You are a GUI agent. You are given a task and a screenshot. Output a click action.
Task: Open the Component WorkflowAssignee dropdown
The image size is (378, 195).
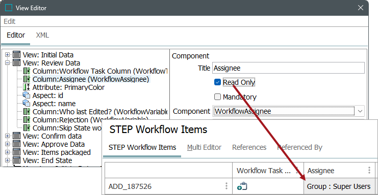pyautogui.click(x=360, y=111)
